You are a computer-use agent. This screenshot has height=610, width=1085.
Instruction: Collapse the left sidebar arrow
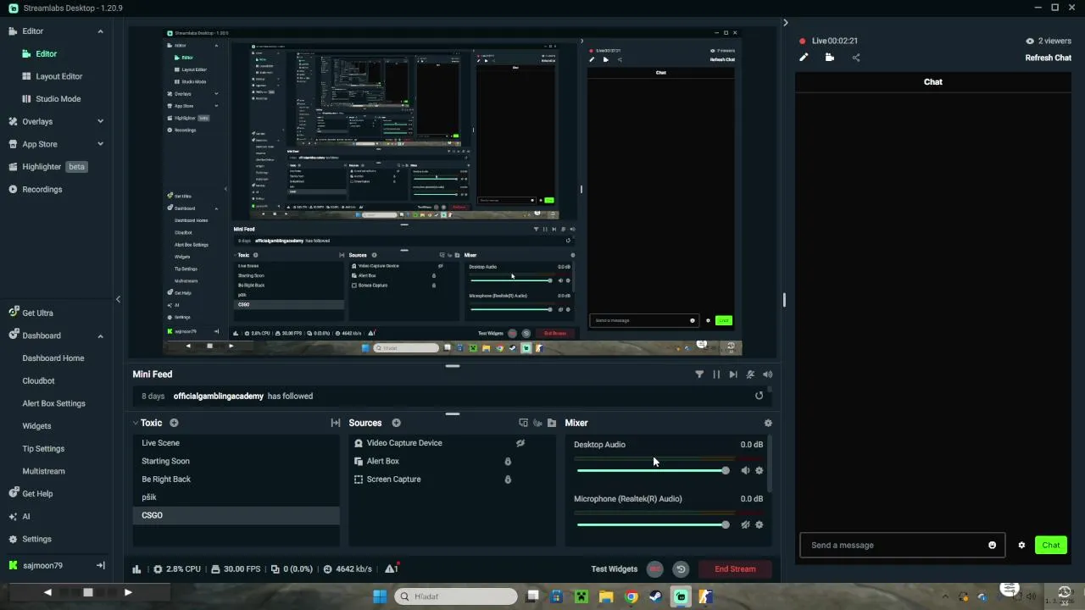(x=118, y=299)
